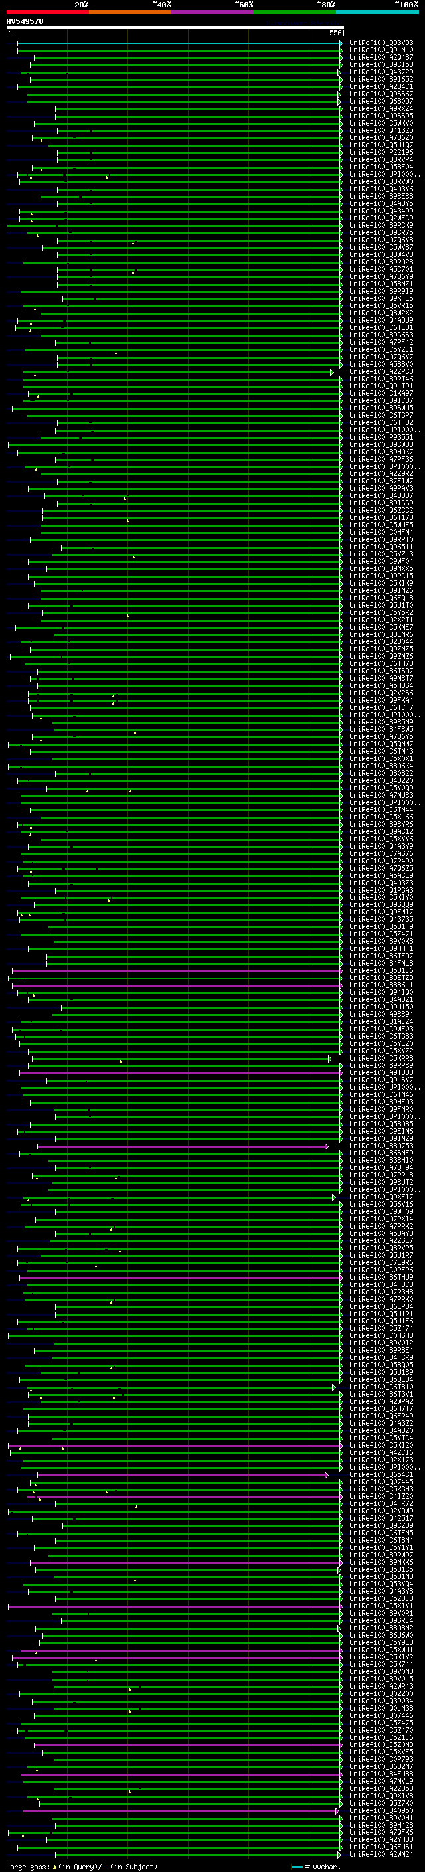Open hit UniRef100_A5BNZ1

coord(381,284)
